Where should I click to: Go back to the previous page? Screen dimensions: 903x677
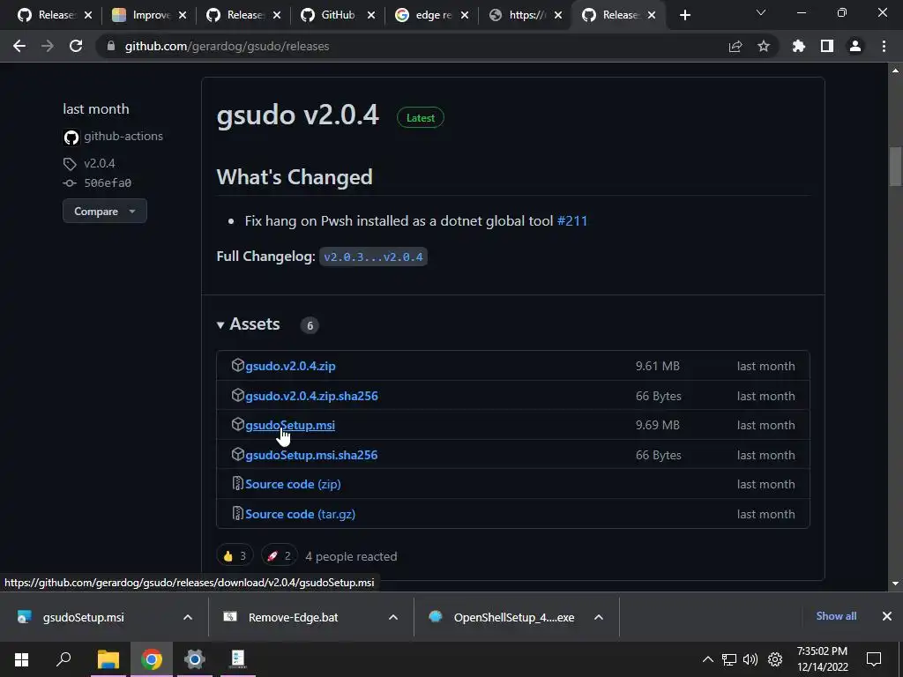[19, 46]
